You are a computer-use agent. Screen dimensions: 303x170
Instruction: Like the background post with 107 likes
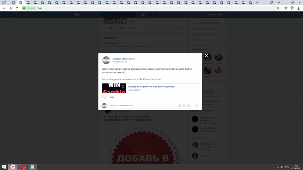(x=105, y=28)
